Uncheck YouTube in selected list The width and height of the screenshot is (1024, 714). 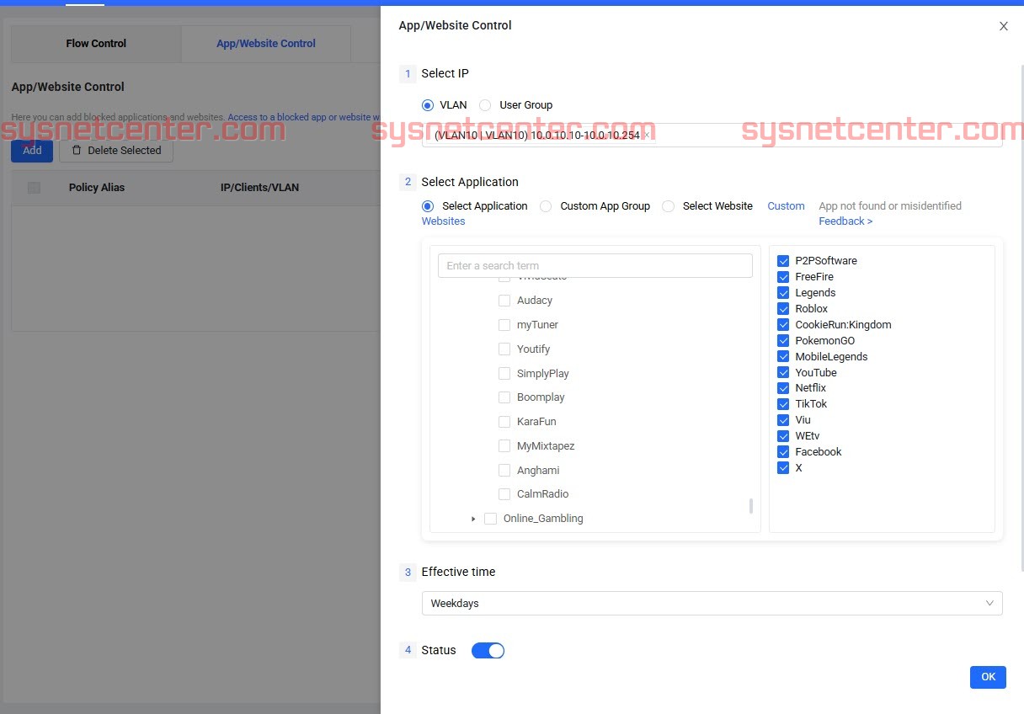coord(783,373)
